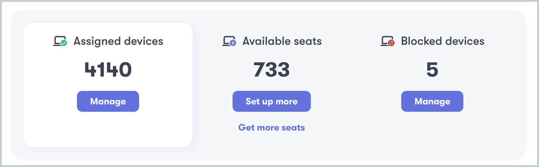The height and width of the screenshot is (167, 539).
Task: Click the Set up more button
Action: (272, 101)
